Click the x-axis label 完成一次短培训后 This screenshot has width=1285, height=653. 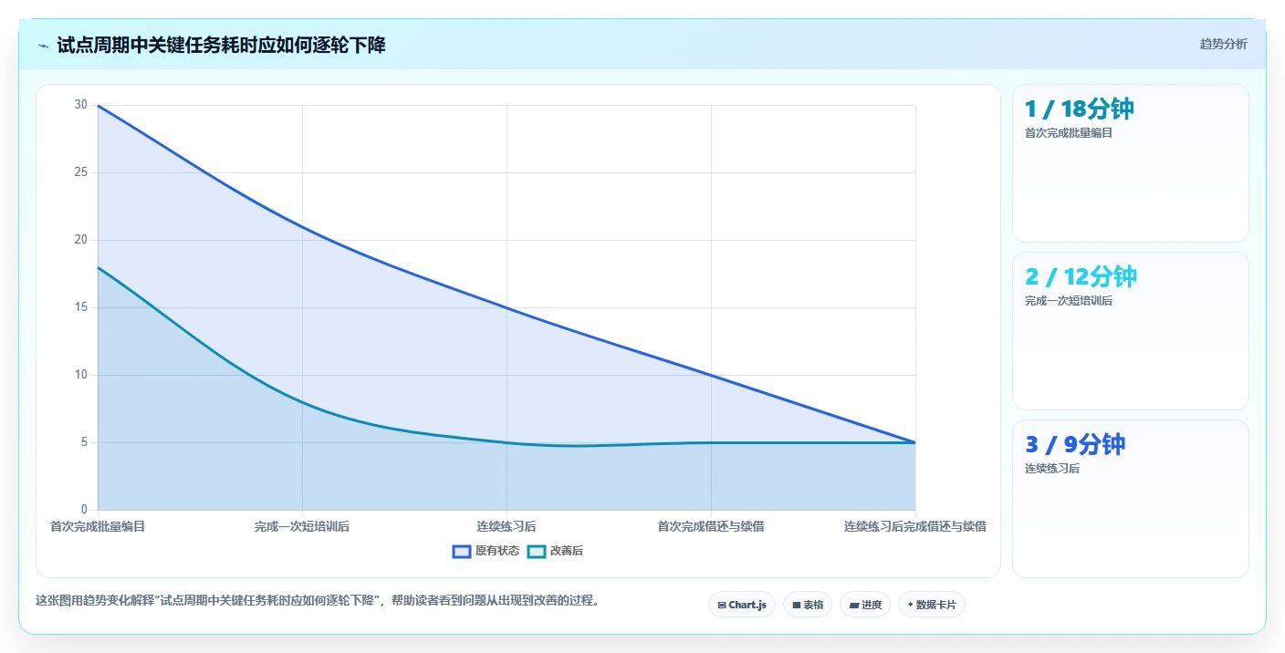(302, 526)
